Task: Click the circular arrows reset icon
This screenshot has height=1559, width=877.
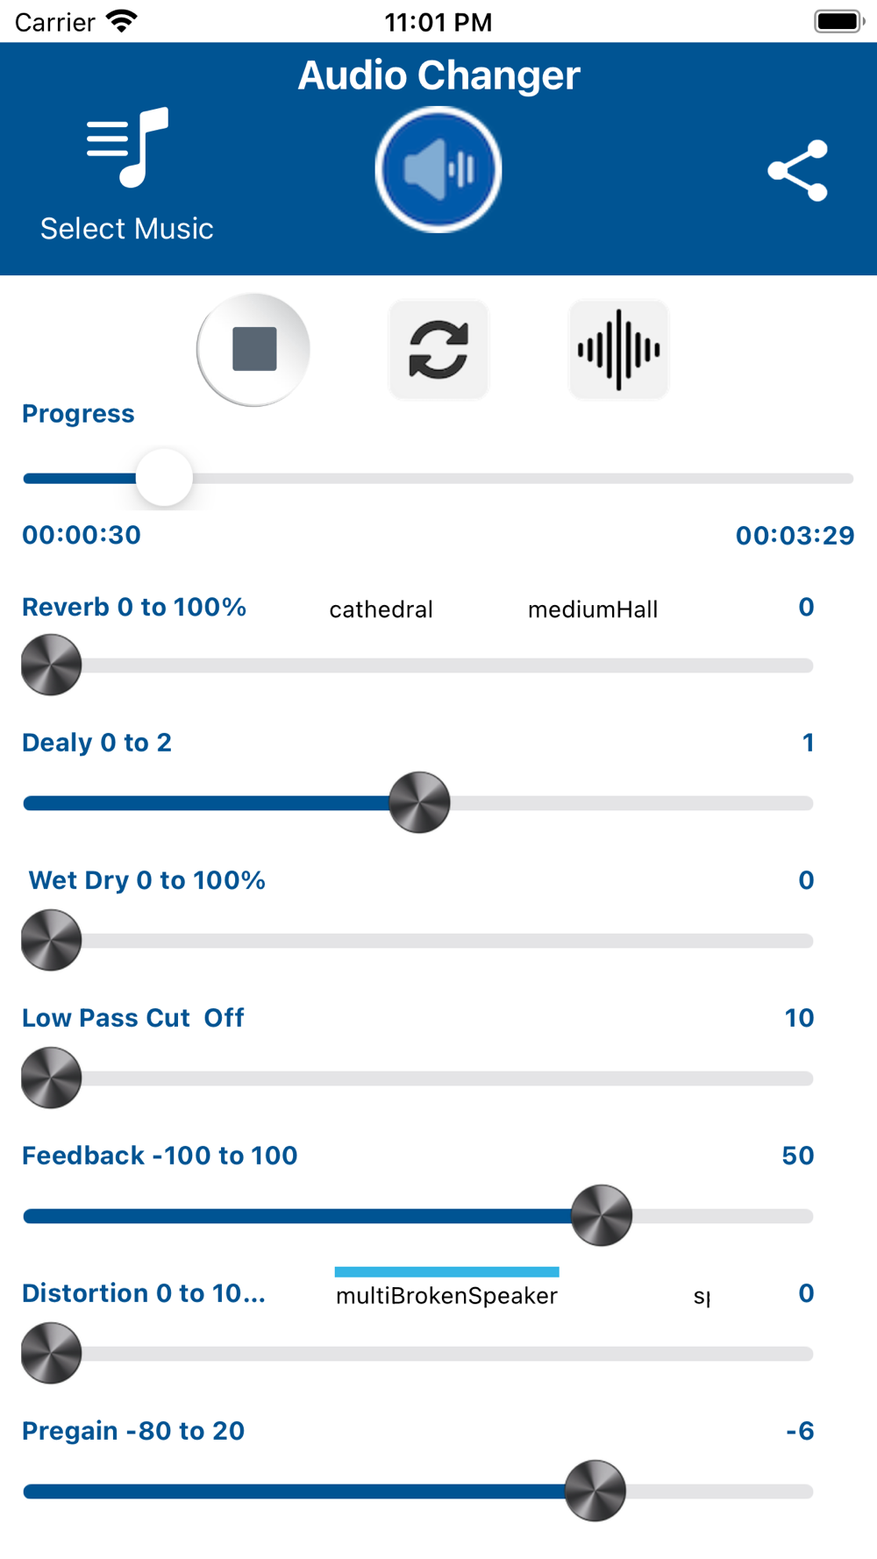Action: 438,349
